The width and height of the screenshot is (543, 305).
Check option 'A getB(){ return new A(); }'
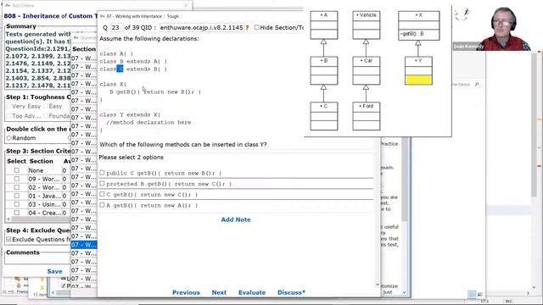click(102, 205)
